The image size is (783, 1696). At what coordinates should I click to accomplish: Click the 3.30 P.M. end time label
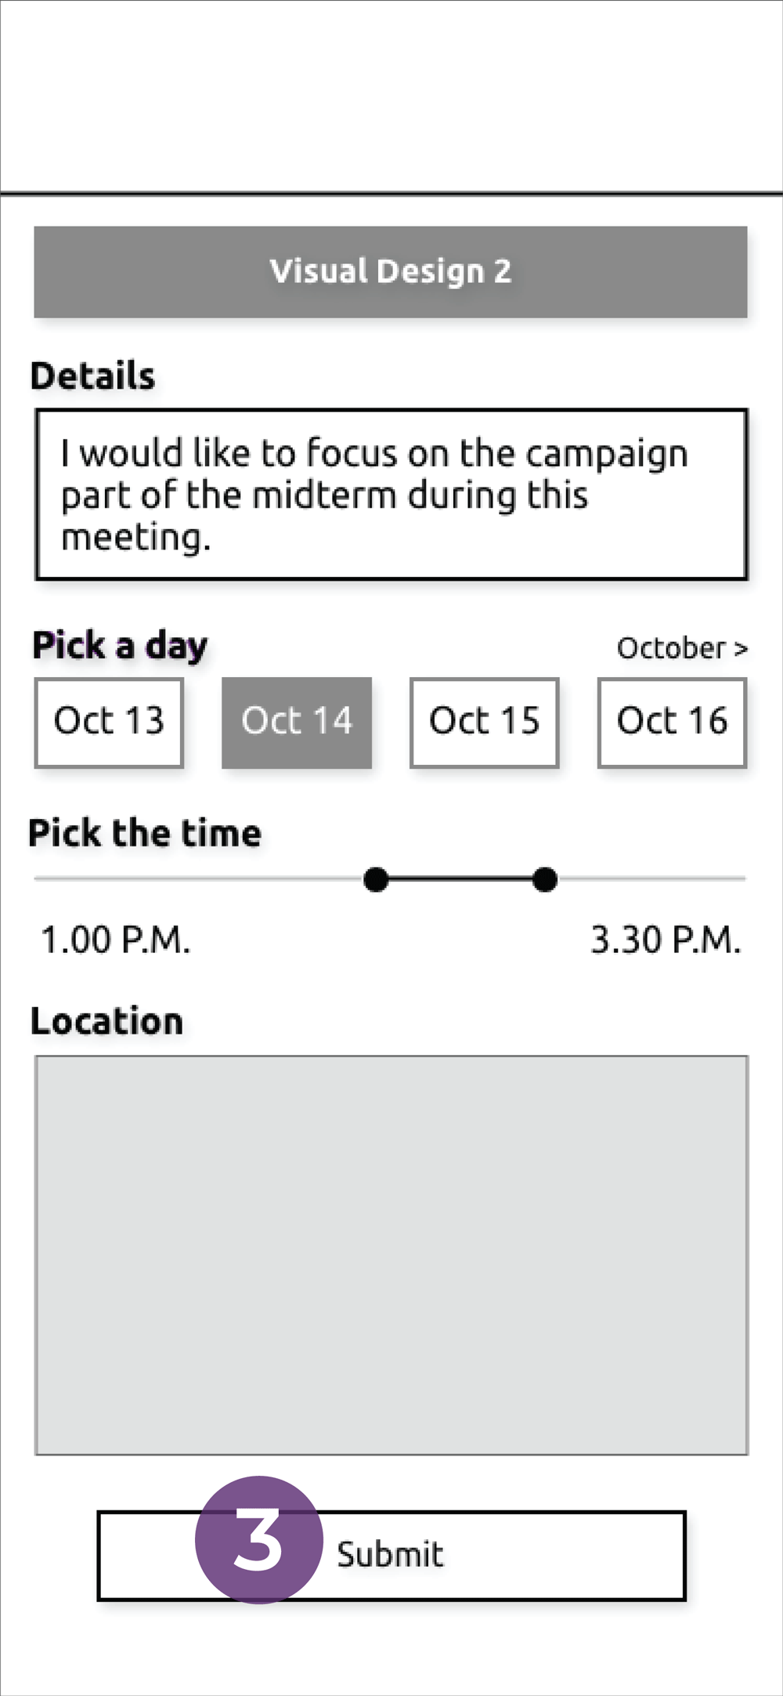click(665, 940)
